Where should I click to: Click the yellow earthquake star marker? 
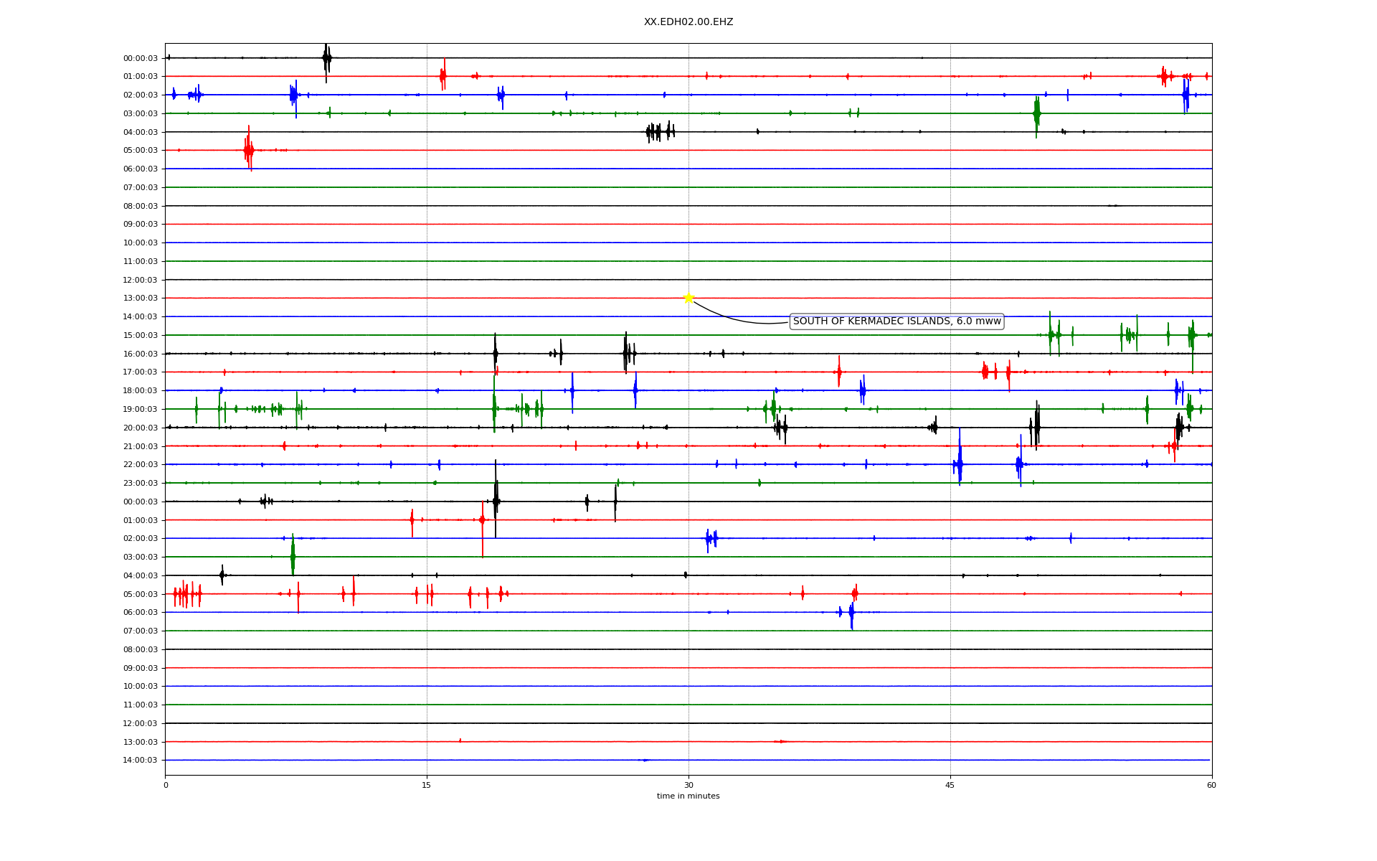click(688, 298)
